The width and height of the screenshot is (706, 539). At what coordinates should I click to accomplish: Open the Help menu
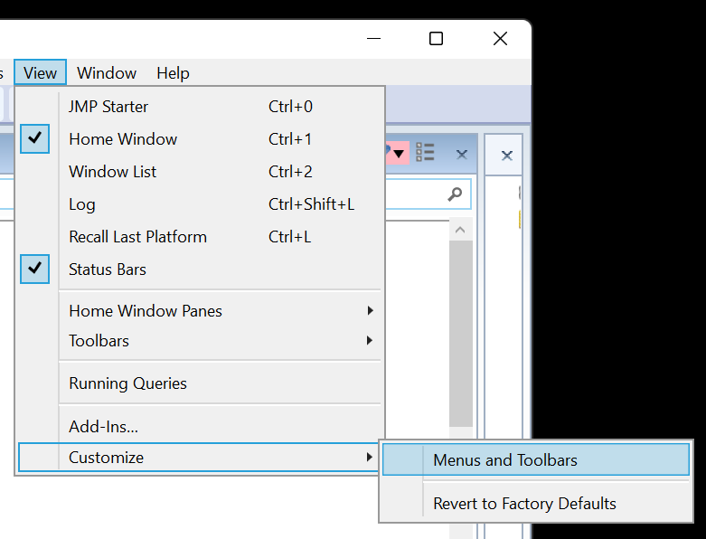point(173,73)
